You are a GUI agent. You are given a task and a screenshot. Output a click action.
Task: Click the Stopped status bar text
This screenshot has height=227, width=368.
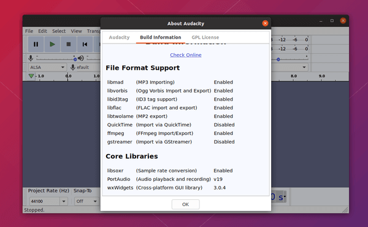coord(34,210)
